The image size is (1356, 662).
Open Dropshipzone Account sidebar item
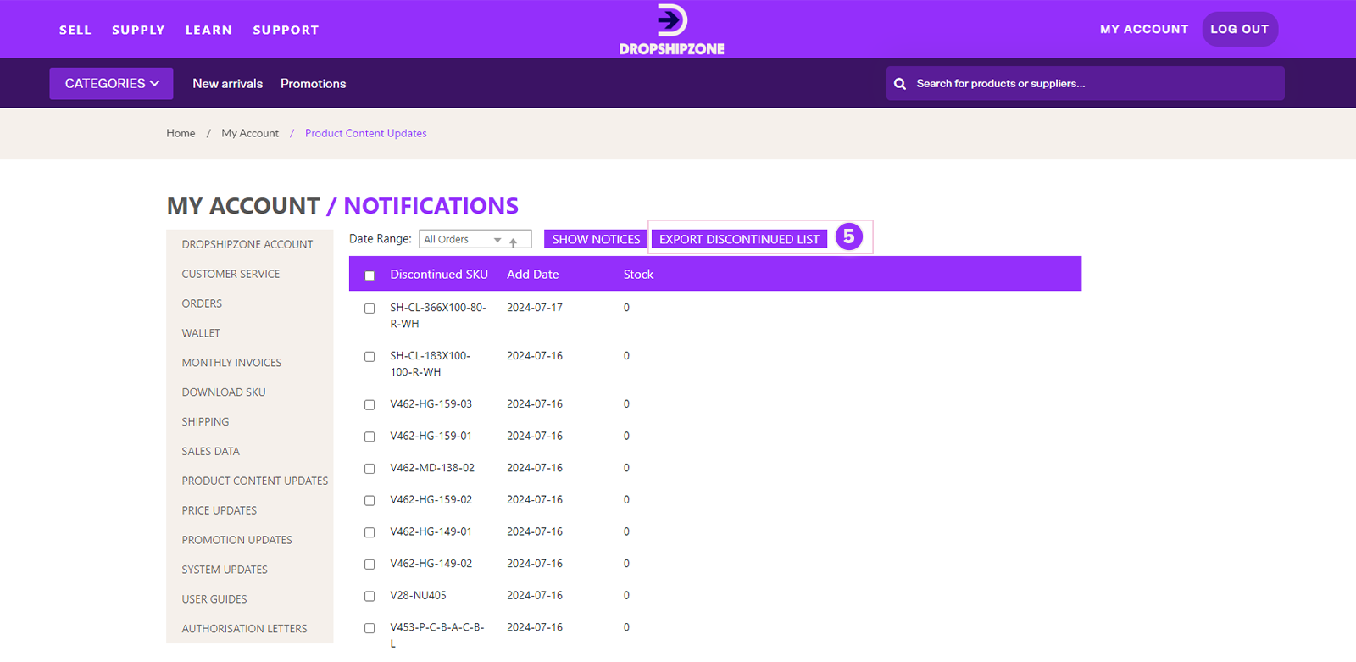(x=247, y=245)
